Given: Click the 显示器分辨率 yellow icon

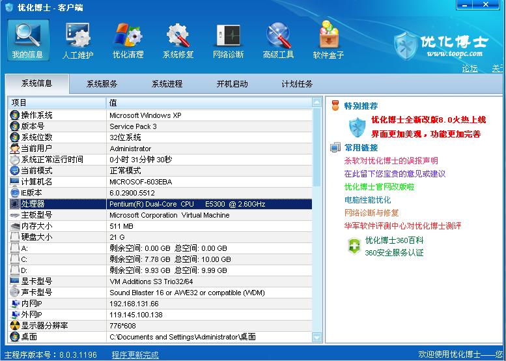Looking at the screenshot, I should pyautogui.click(x=14, y=326).
